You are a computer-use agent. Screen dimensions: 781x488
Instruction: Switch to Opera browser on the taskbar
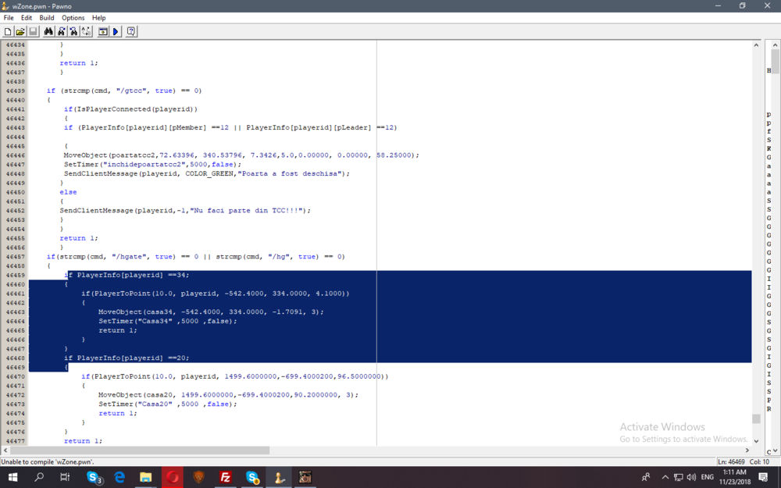click(173, 477)
